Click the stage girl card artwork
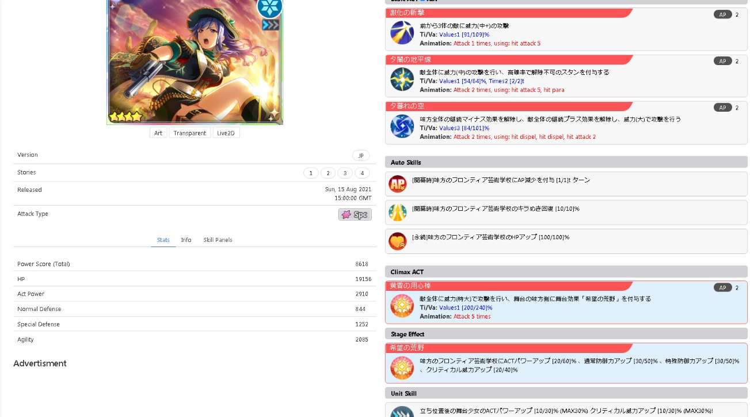The width and height of the screenshot is (750, 417). coord(194,60)
